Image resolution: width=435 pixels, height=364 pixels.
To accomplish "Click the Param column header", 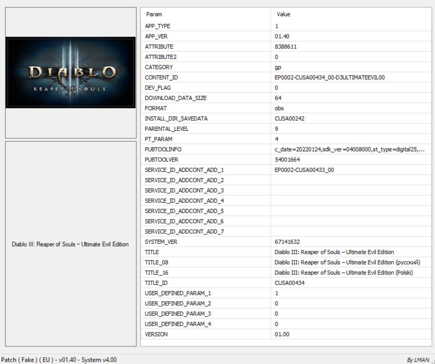I will 154,14.
